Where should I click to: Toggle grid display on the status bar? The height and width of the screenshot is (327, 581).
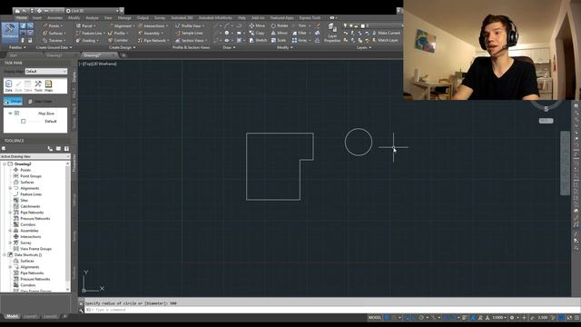[387, 318]
